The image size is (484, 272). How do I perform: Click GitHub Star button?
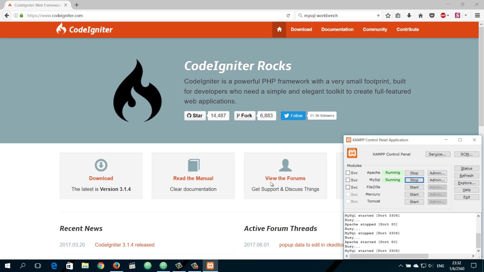click(x=195, y=116)
